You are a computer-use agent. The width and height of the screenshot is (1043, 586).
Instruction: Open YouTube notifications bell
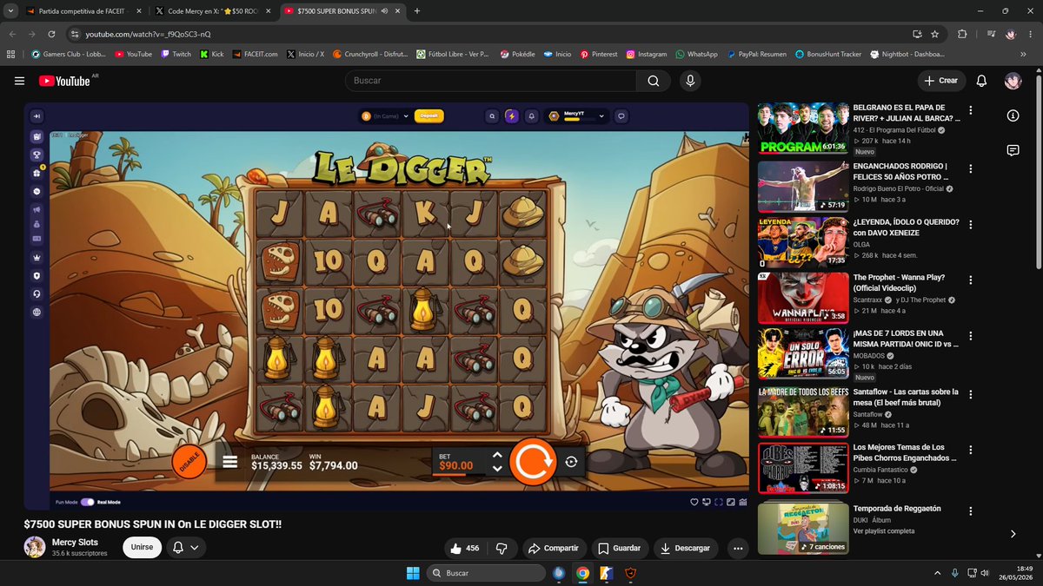[x=981, y=81]
